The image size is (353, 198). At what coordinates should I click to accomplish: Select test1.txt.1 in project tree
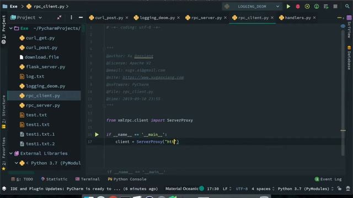pos(37,134)
